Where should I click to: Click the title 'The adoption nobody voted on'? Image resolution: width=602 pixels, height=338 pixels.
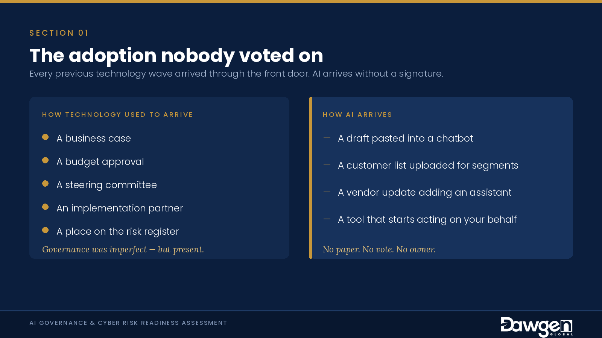tap(176, 56)
